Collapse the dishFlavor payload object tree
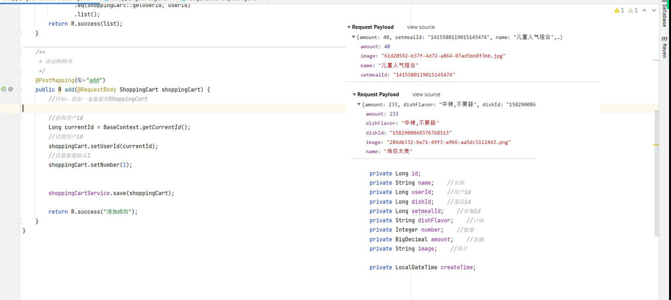Screen dimensions: 671x300 coord(359,105)
